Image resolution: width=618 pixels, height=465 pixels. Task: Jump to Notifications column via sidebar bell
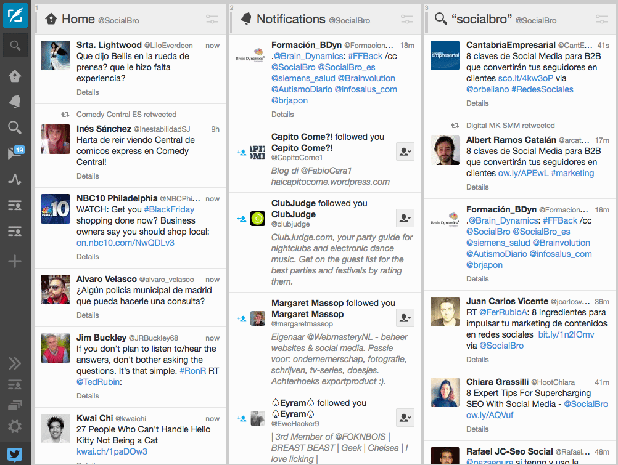click(15, 102)
